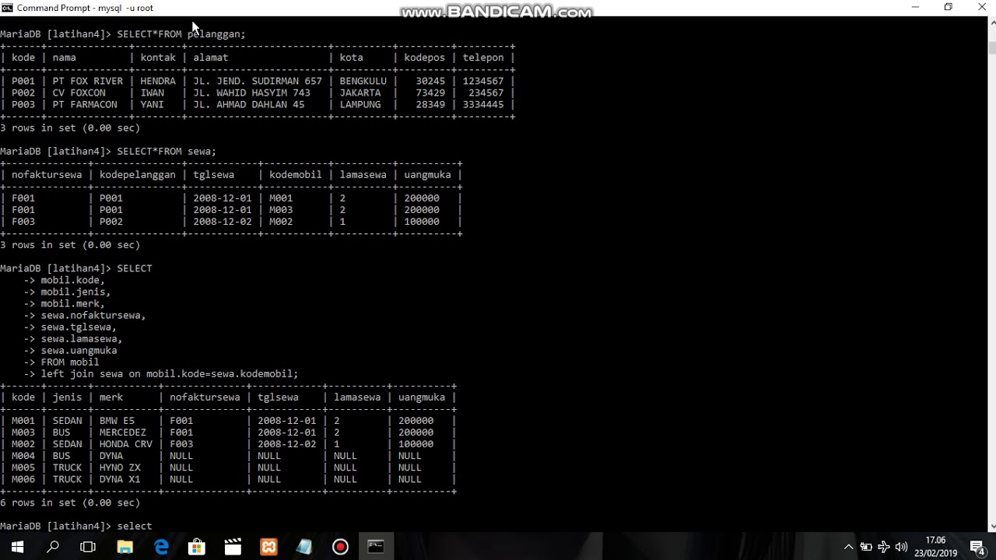The height and width of the screenshot is (560, 996).
Task: Open battery status tray icon
Action: click(x=866, y=547)
